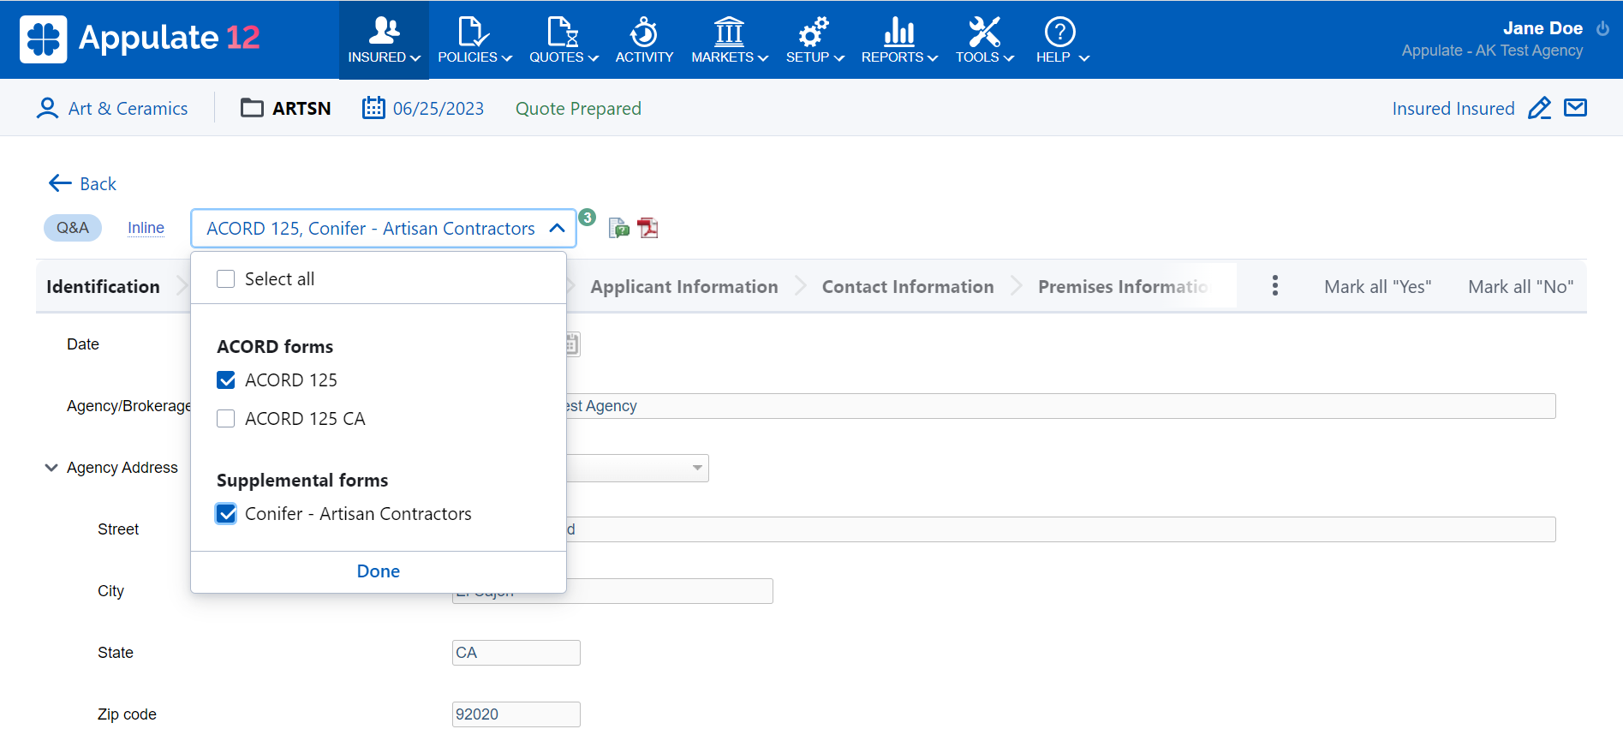Click the power logout icon
1623x741 pixels.
coord(1602,28)
